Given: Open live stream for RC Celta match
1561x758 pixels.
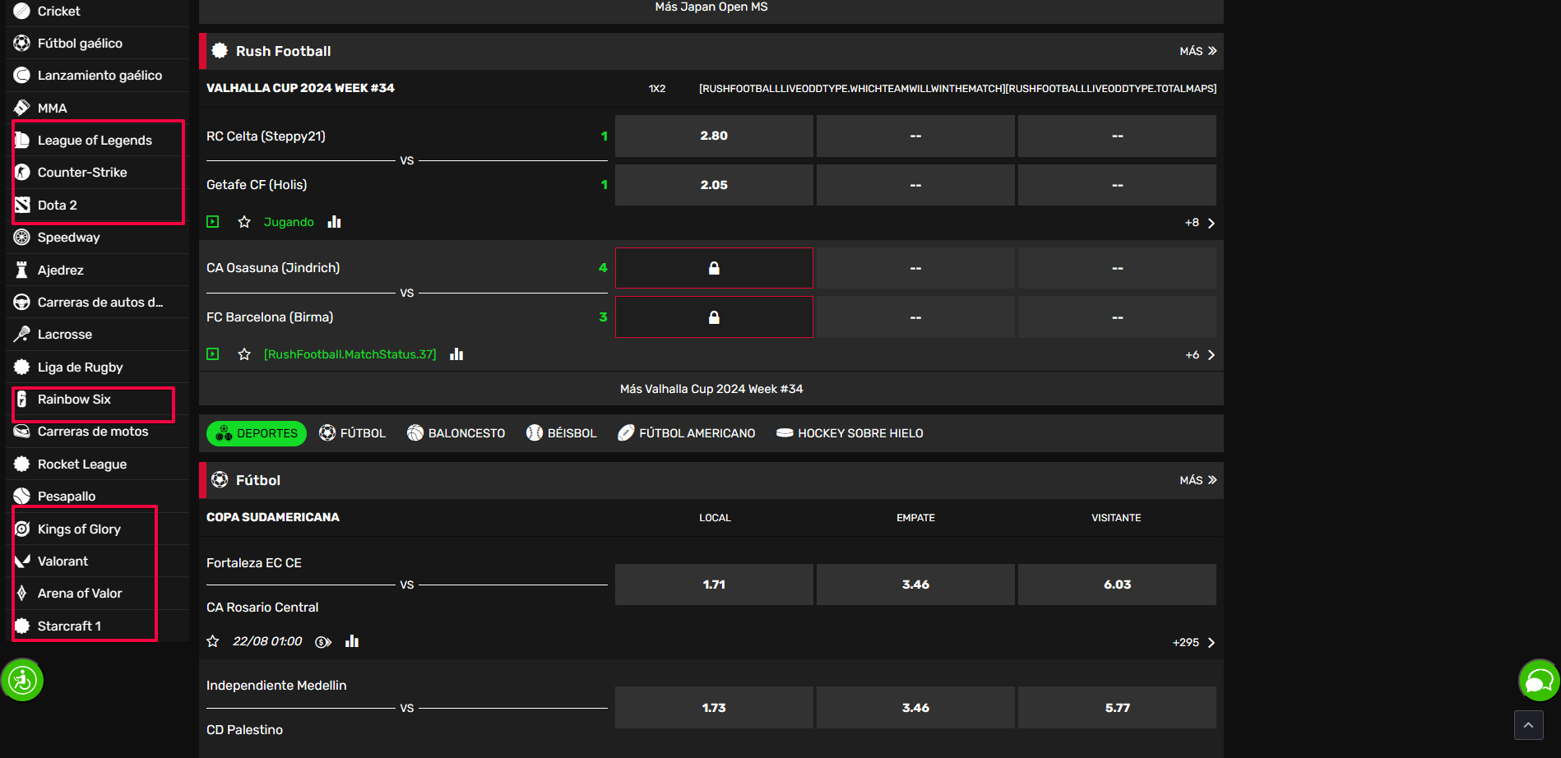Looking at the screenshot, I should click(213, 222).
